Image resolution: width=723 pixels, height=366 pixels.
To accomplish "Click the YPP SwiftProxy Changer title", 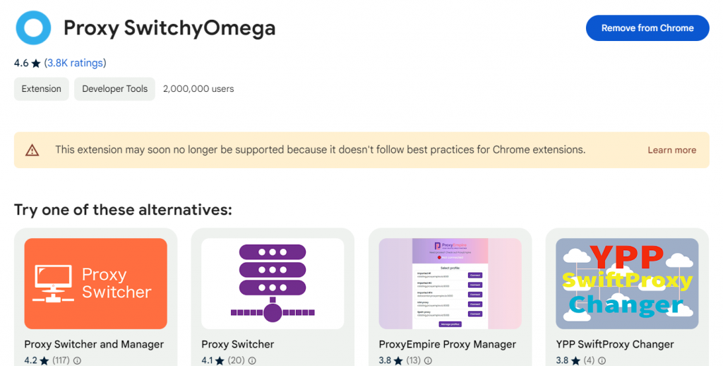I will point(614,344).
